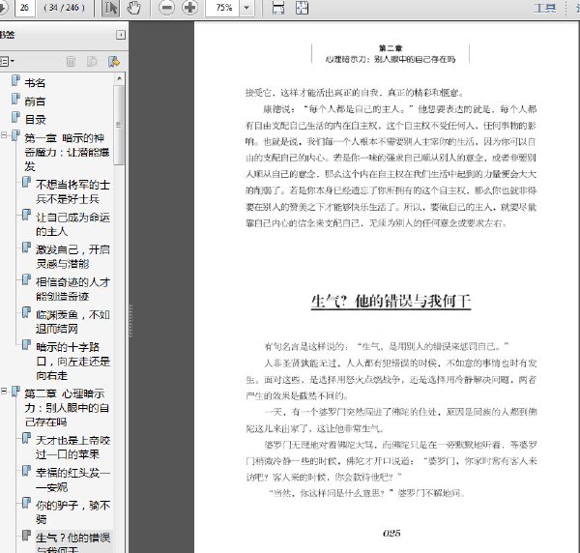
Task: Click bookmark icon beside 暗示的十字路口
Action: tap(27, 345)
